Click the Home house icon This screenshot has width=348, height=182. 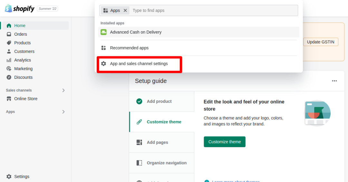tap(9, 26)
